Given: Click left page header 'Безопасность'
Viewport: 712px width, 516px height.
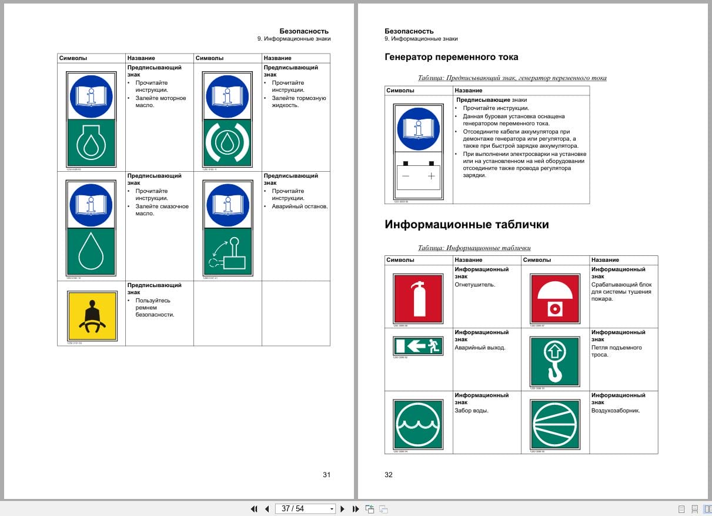Looking at the screenshot, I should click(x=304, y=31).
